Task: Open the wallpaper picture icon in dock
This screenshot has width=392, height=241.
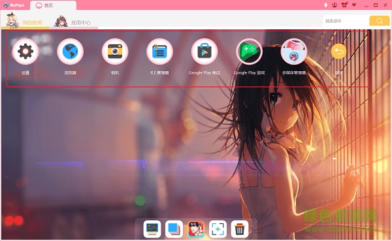Action: point(152,229)
